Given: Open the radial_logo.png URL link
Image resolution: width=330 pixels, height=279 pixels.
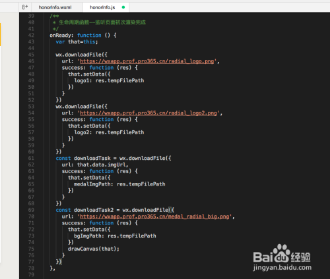Looking at the screenshot, I should 147,61.
